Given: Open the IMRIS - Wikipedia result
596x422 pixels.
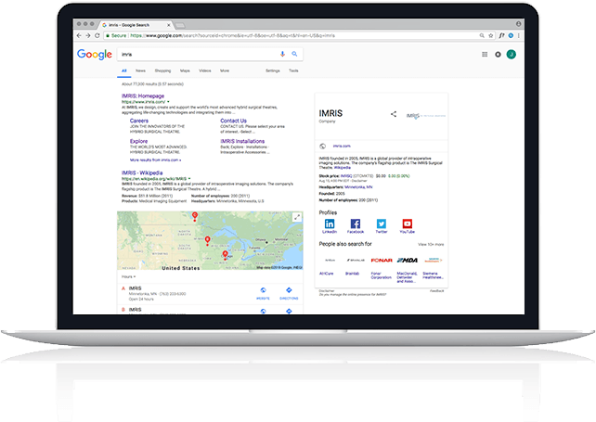Looking at the screenshot, I should pyautogui.click(x=142, y=173).
